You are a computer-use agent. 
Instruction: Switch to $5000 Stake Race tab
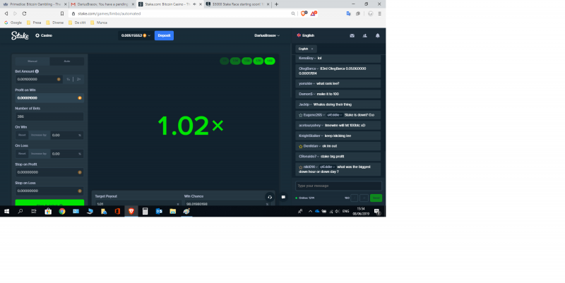click(x=238, y=4)
